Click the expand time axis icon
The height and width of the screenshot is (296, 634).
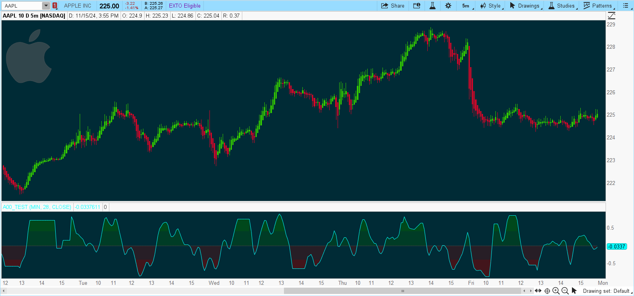[x=538, y=291]
